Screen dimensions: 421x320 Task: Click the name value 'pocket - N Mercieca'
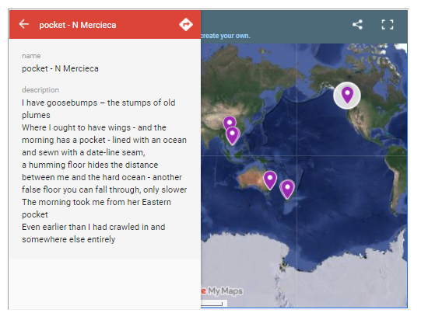60,68
